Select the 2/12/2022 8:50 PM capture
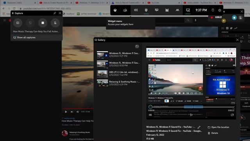Viewport: 250px width, 141px height. pos(118,64)
